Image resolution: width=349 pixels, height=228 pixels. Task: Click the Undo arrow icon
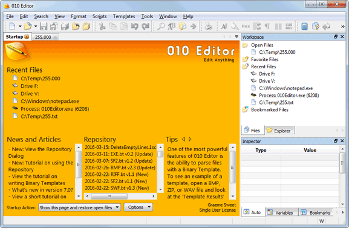(x=134, y=26)
